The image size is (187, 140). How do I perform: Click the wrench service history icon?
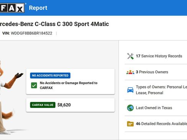(130, 56)
